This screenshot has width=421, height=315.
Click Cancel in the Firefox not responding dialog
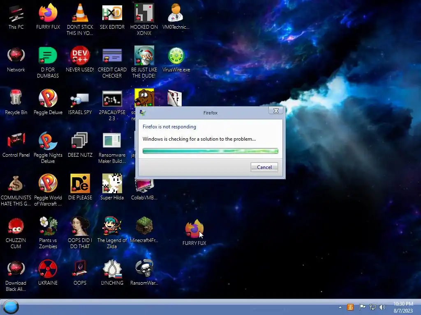pos(264,167)
